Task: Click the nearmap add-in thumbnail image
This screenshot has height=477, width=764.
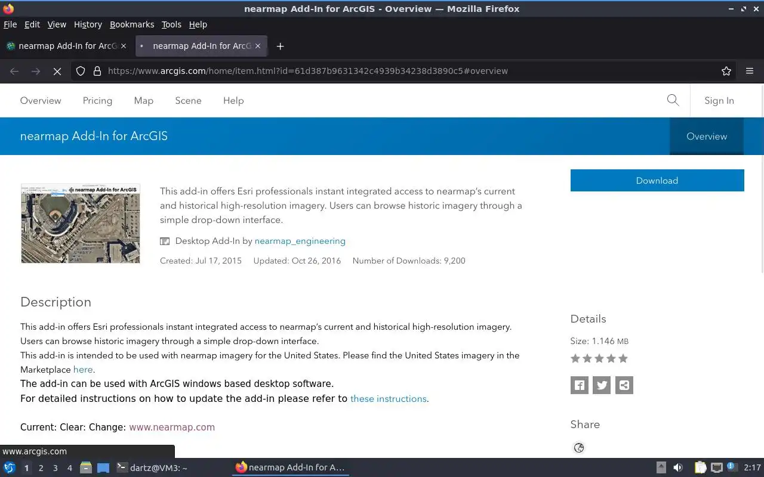Action: coord(81,223)
